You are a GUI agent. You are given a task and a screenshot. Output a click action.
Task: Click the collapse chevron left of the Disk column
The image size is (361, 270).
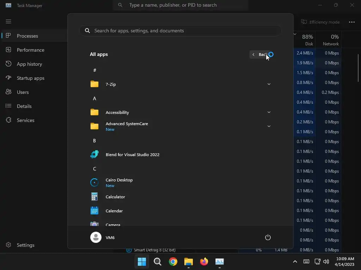coord(295,34)
